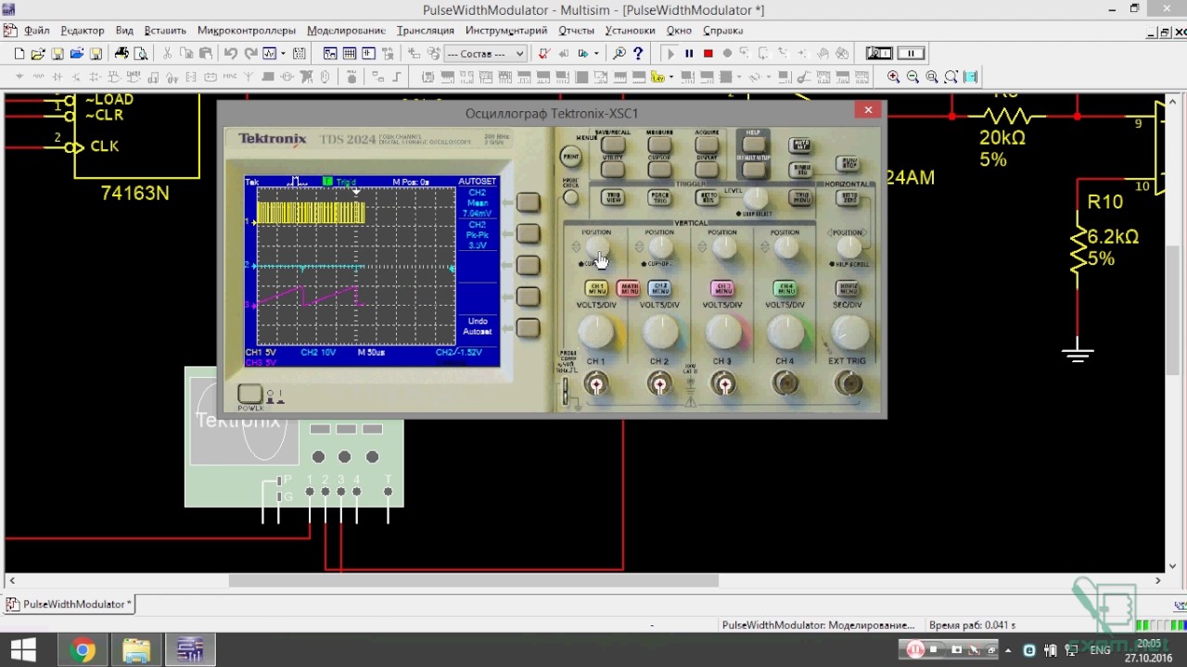Click the MEASURE oscilloscope button
Viewport: 1187px width, 667px height.
click(659, 145)
